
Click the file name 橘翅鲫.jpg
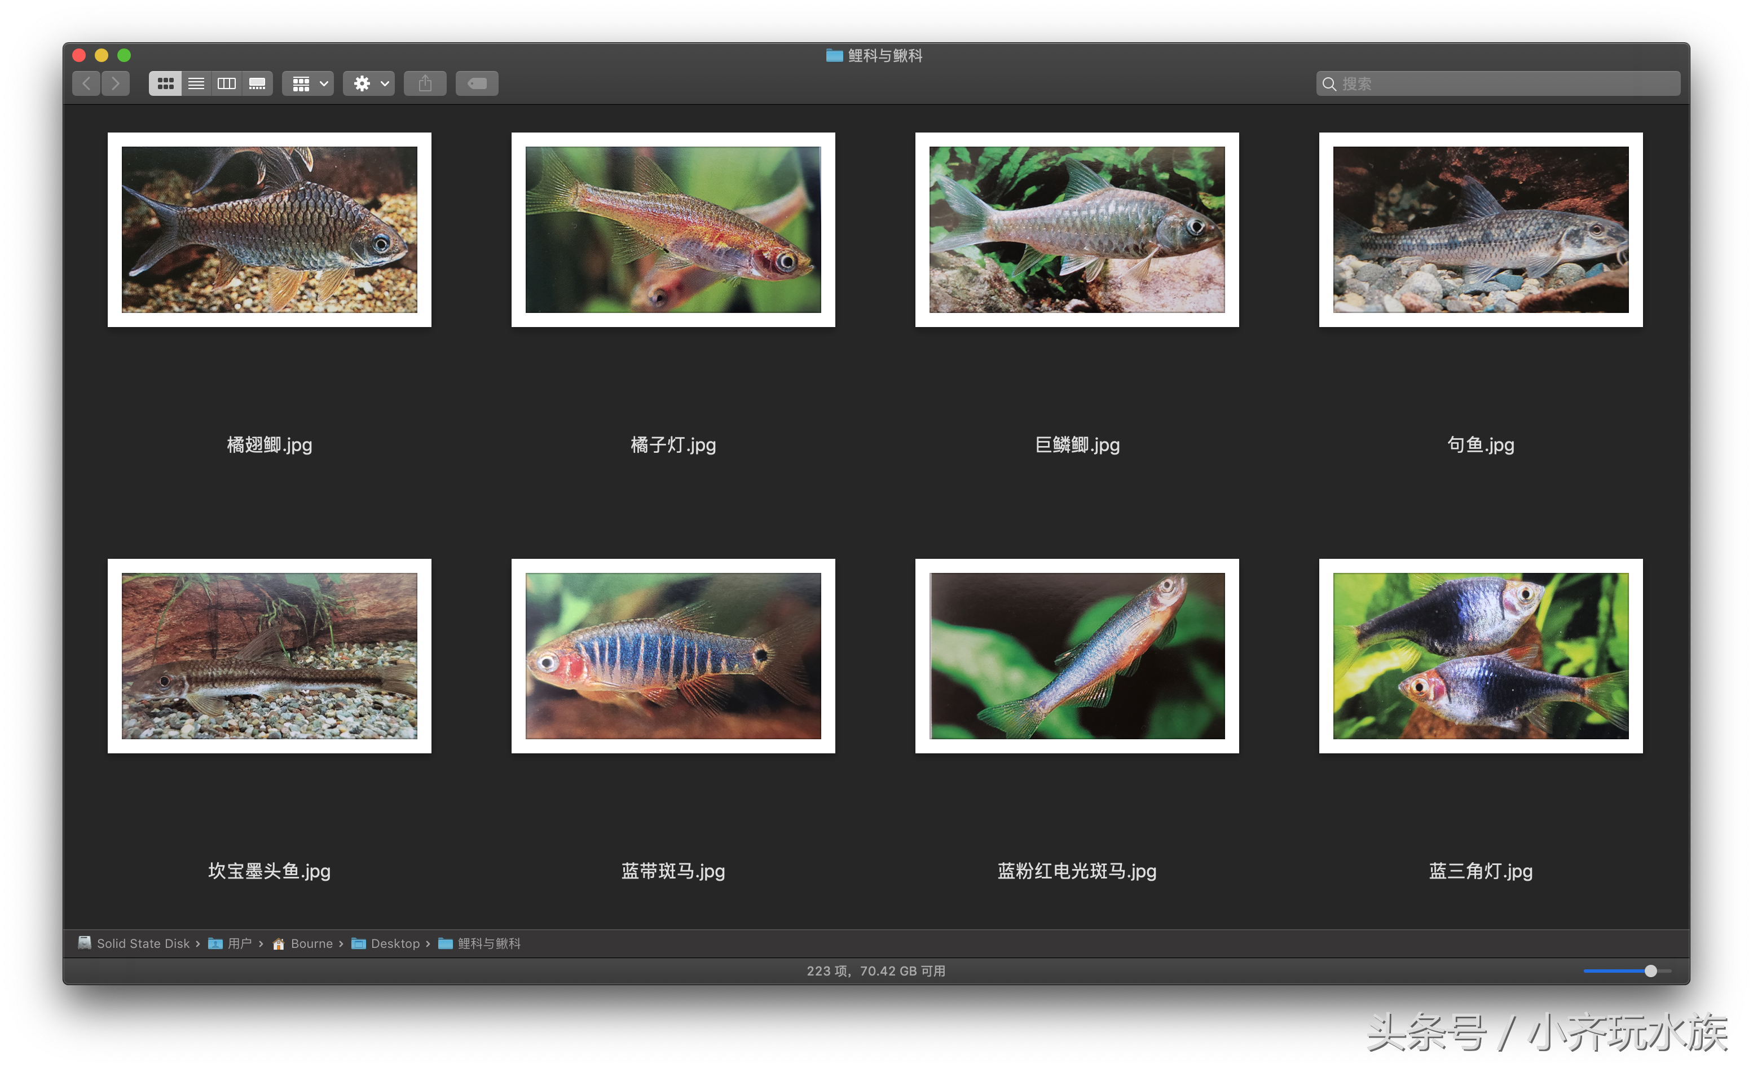tap(270, 445)
